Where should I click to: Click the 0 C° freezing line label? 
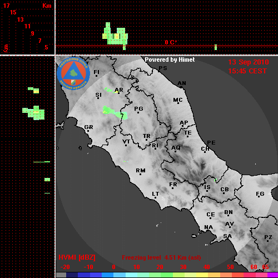pos(171,42)
